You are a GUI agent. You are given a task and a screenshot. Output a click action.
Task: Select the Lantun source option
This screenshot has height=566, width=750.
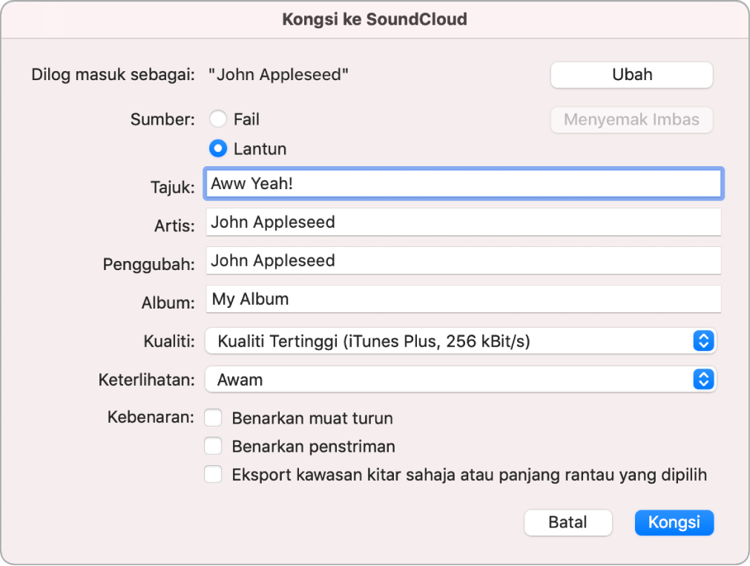tap(218, 148)
